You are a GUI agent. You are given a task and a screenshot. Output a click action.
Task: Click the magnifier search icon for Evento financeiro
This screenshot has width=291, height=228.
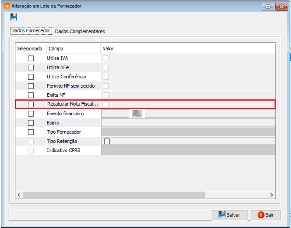(137, 113)
